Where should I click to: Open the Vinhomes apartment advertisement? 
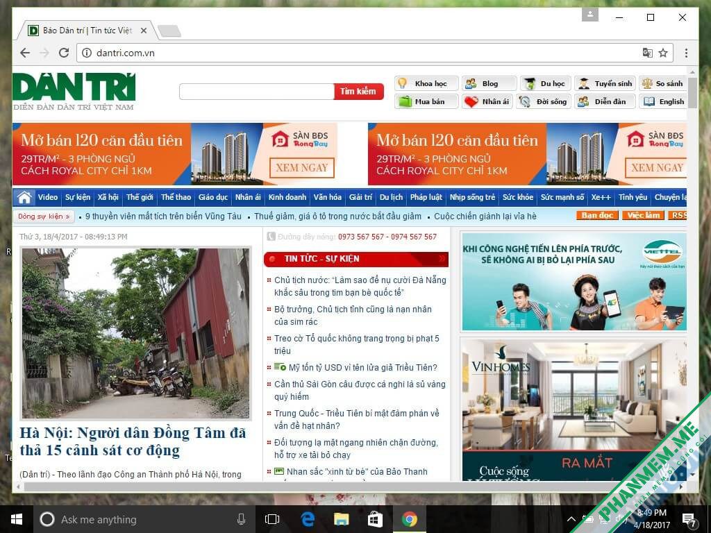click(574, 409)
